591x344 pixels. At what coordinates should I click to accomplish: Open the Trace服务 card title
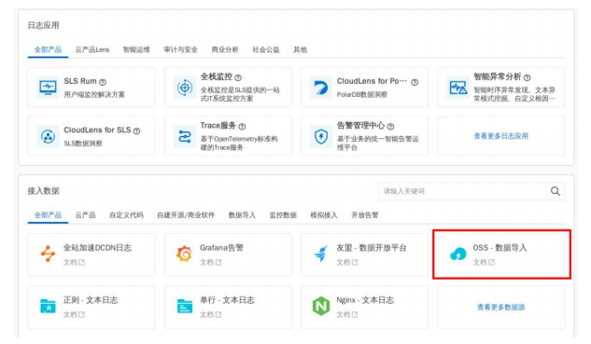(218, 126)
